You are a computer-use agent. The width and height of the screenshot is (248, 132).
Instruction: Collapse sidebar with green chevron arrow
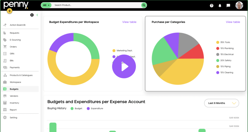click(37, 15)
